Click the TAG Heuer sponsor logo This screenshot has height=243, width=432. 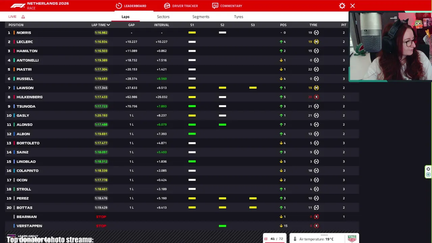(x=352, y=239)
